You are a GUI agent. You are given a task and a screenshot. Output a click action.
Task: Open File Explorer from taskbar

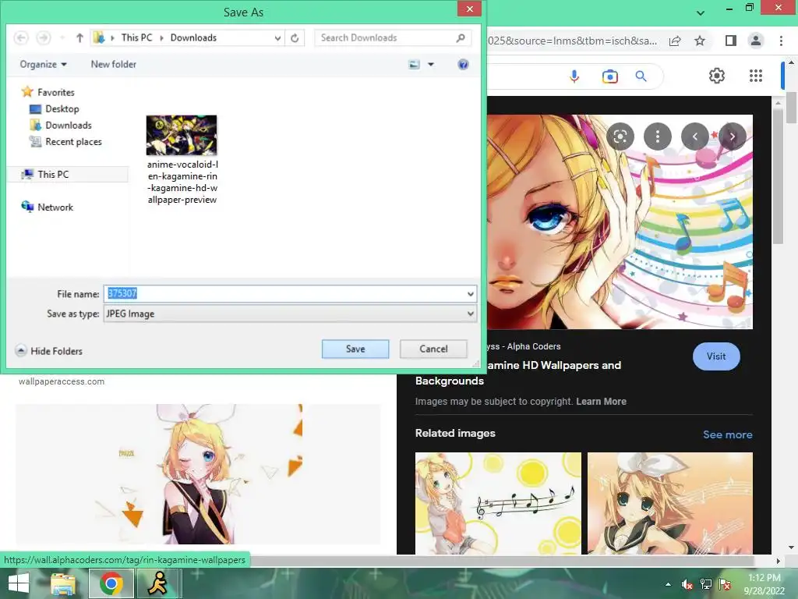tap(63, 583)
